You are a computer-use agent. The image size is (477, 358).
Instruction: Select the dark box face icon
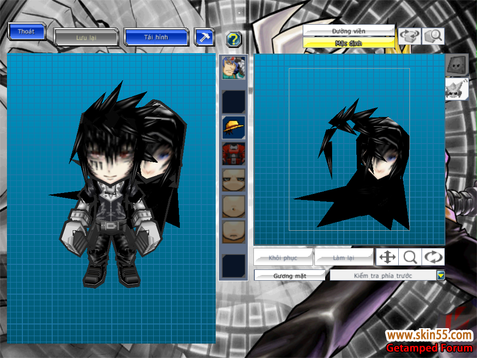click(x=457, y=65)
